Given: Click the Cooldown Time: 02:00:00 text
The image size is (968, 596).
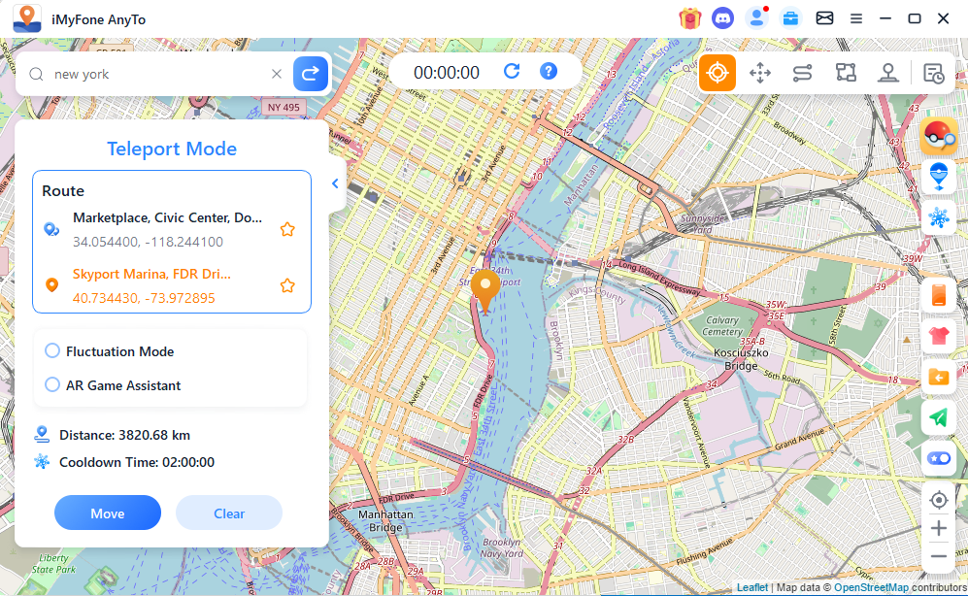Looking at the screenshot, I should coord(137,462).
